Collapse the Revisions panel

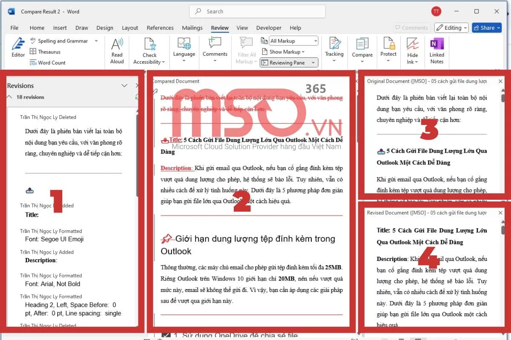[x=124, y=85]
